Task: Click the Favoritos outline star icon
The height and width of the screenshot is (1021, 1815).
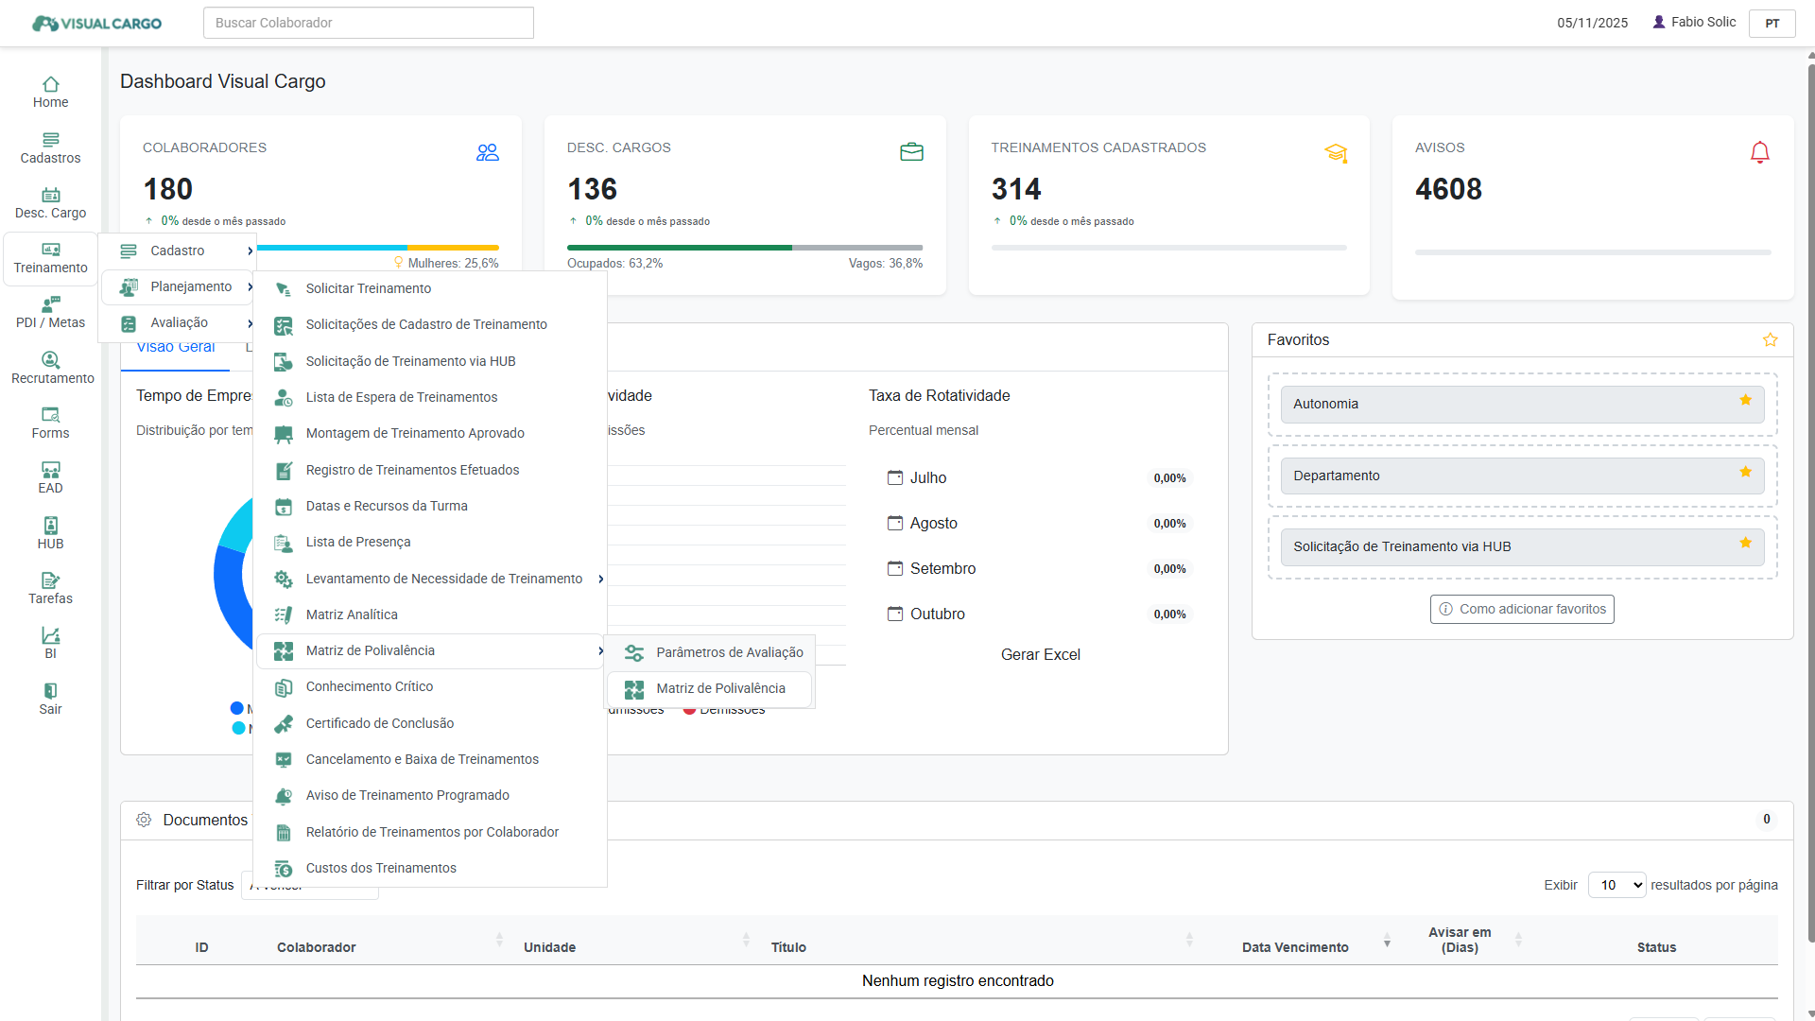Action: pyautogui.click(x=1770, y=340)
